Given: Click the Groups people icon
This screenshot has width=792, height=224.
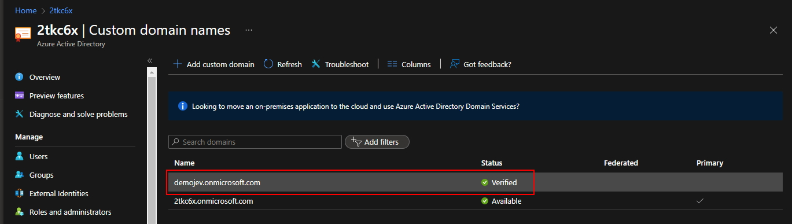Looking at the screenshot, I should [x=20, y=175].
